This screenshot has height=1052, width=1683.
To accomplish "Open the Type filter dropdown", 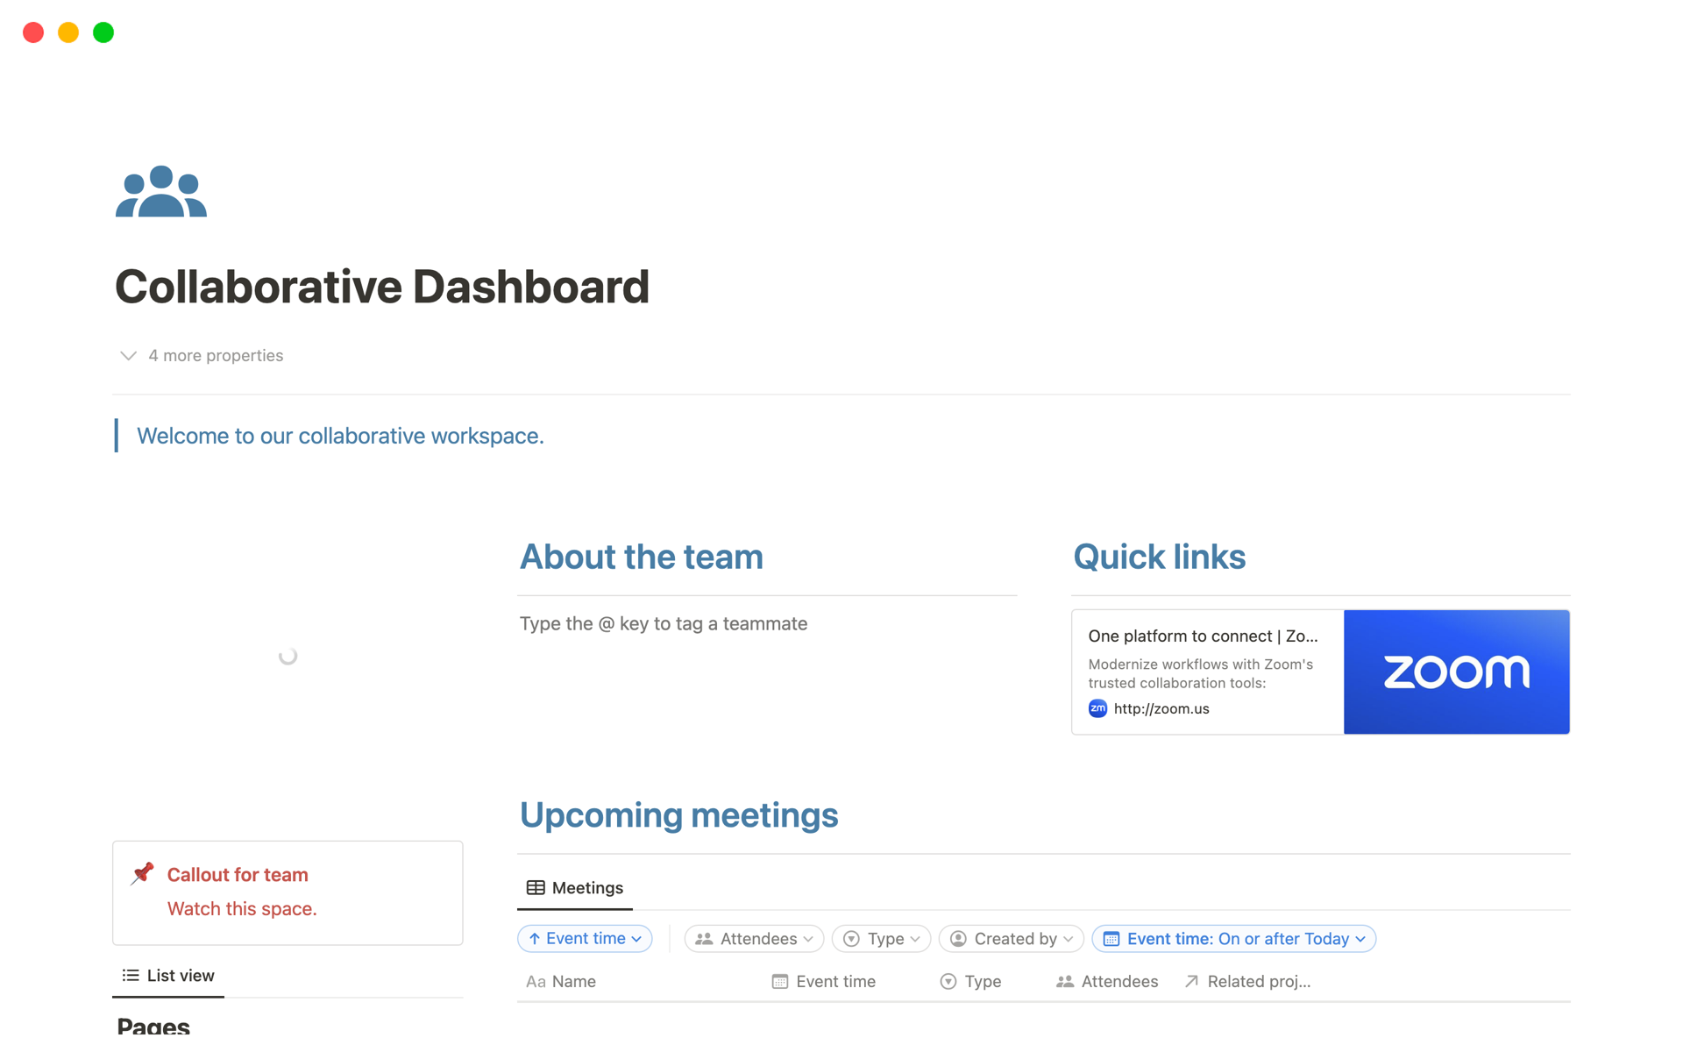I will click(x=880, y=938).
